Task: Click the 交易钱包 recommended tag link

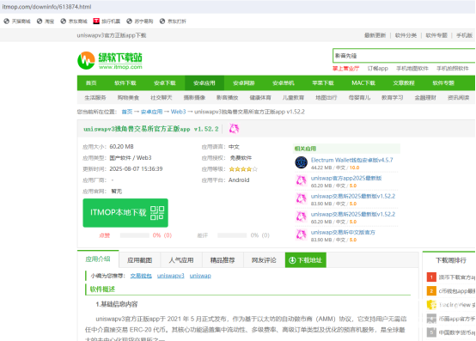Action: 141,276
